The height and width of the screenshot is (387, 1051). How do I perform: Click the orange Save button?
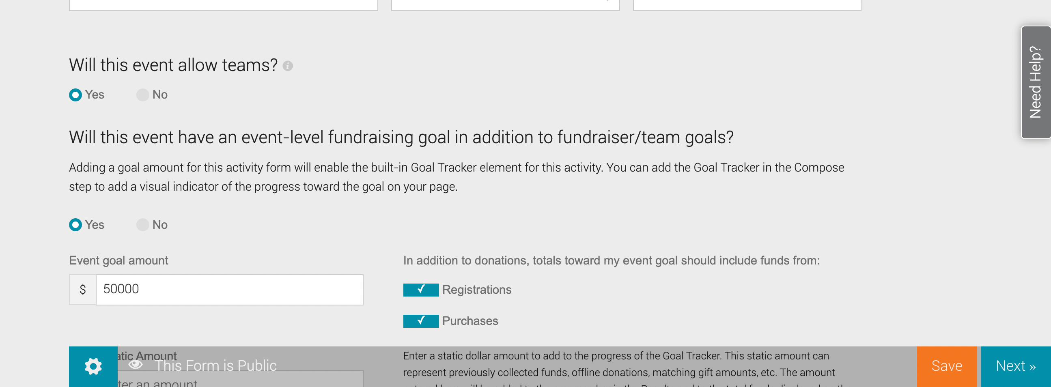[946, 366]
